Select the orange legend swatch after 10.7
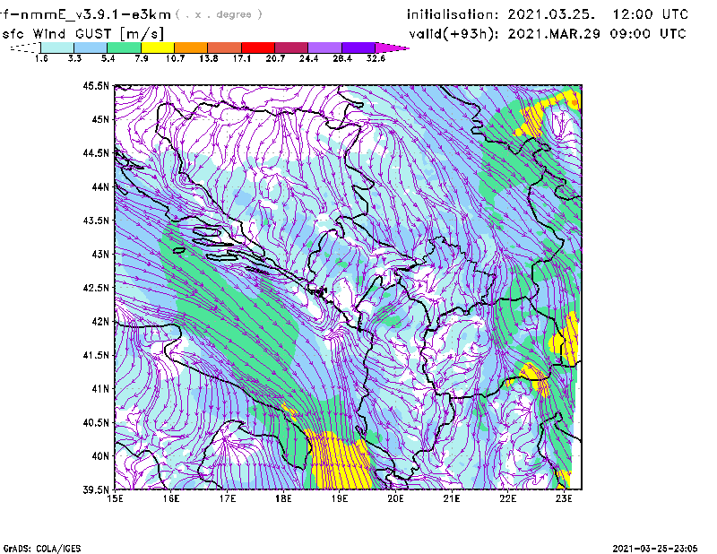 click(x=191, y=48)
